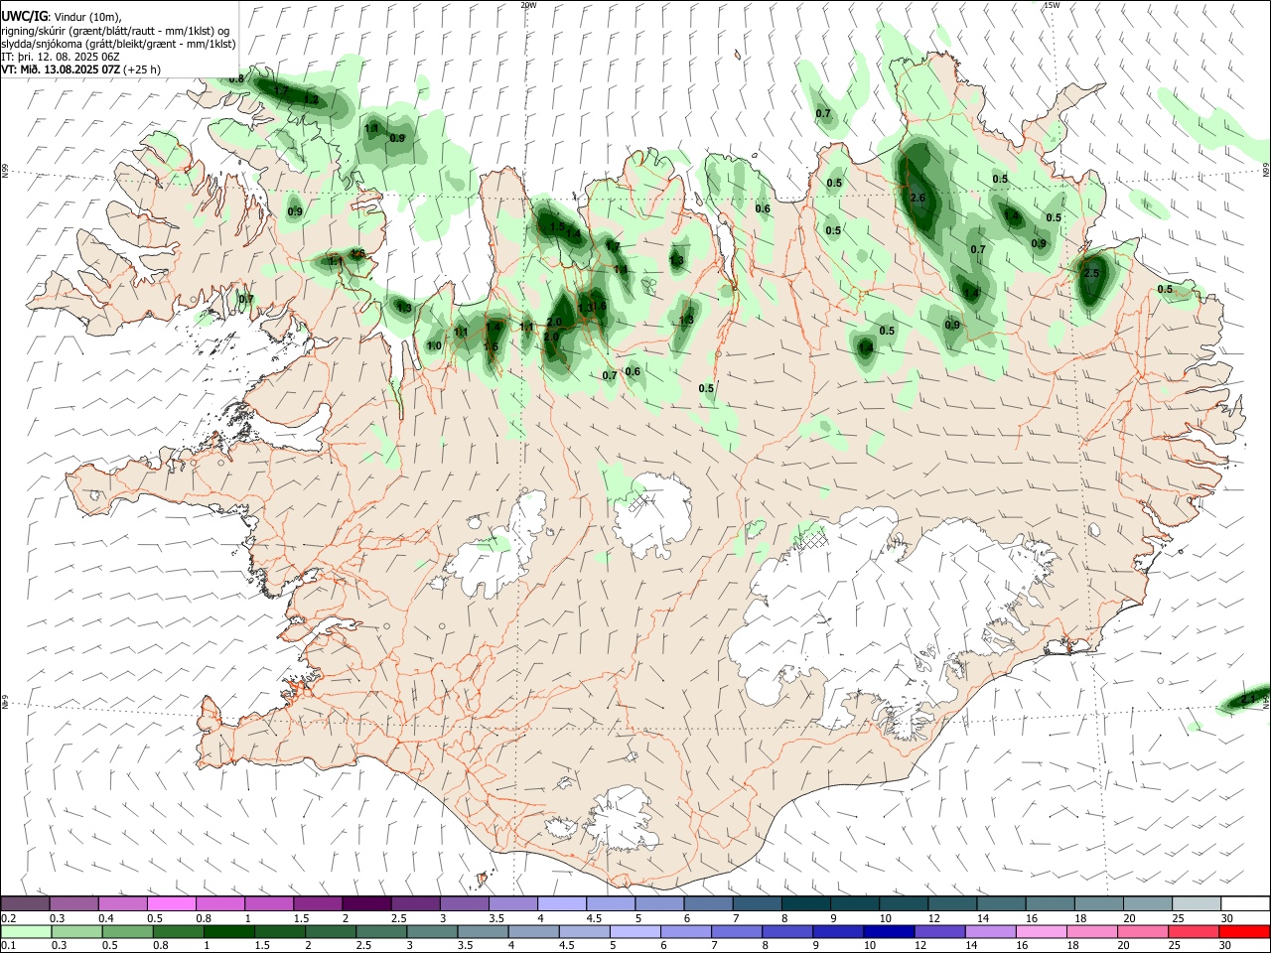Click the red-pink lower-row swatch between 25 and 30
Image resolution: width=1271 pixels, height=953 pixels.
click(x=1192, y=931)
